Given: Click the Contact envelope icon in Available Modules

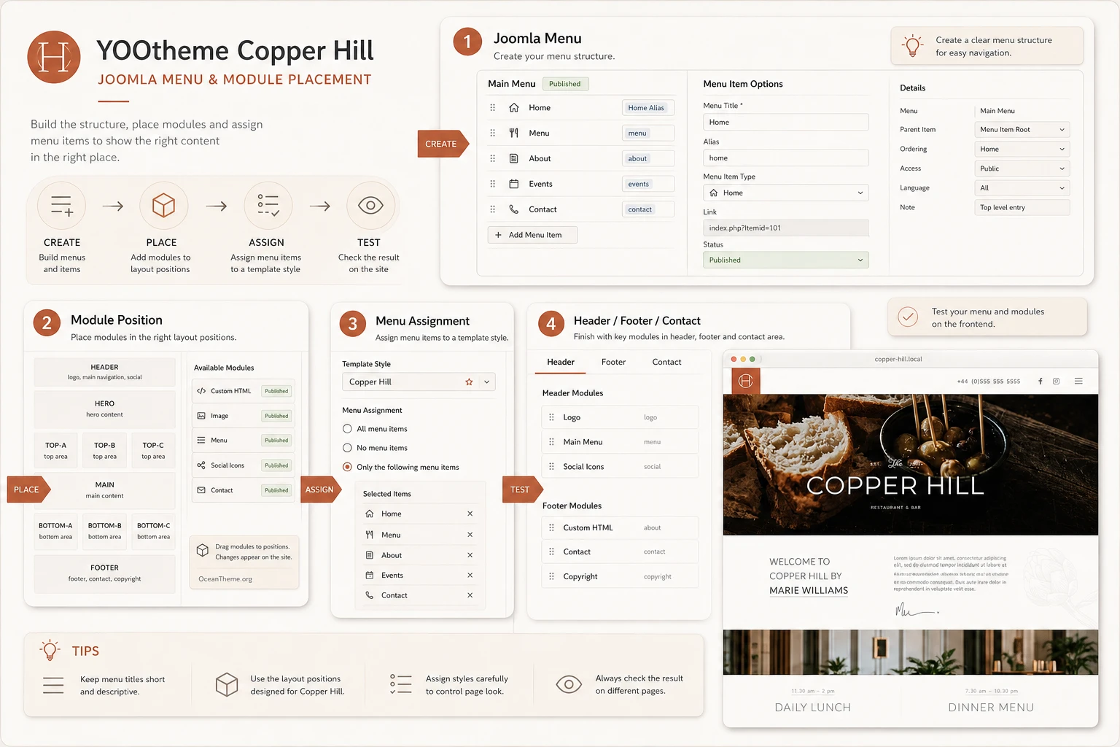Looking at the screenshot, I should [x=201, y=490].
